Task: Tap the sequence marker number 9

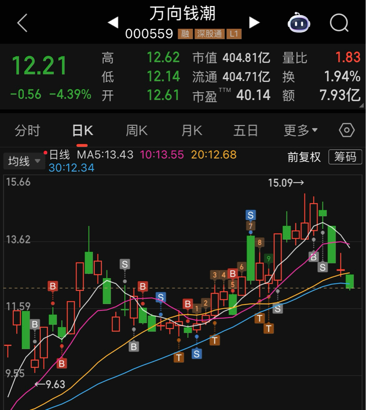Action: click(268, 259)
